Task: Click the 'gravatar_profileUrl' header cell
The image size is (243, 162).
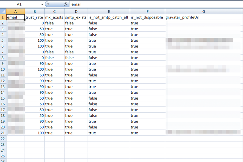Action: point(183,17)
